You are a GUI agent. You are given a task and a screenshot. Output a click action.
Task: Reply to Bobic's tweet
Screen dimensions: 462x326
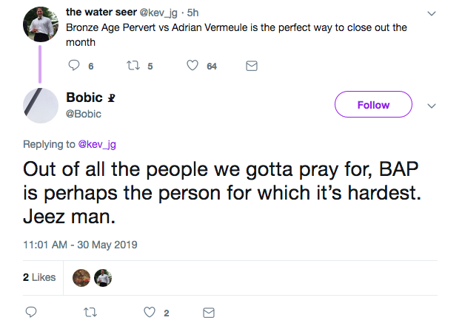pyautogui.click(x=31, y=312)
